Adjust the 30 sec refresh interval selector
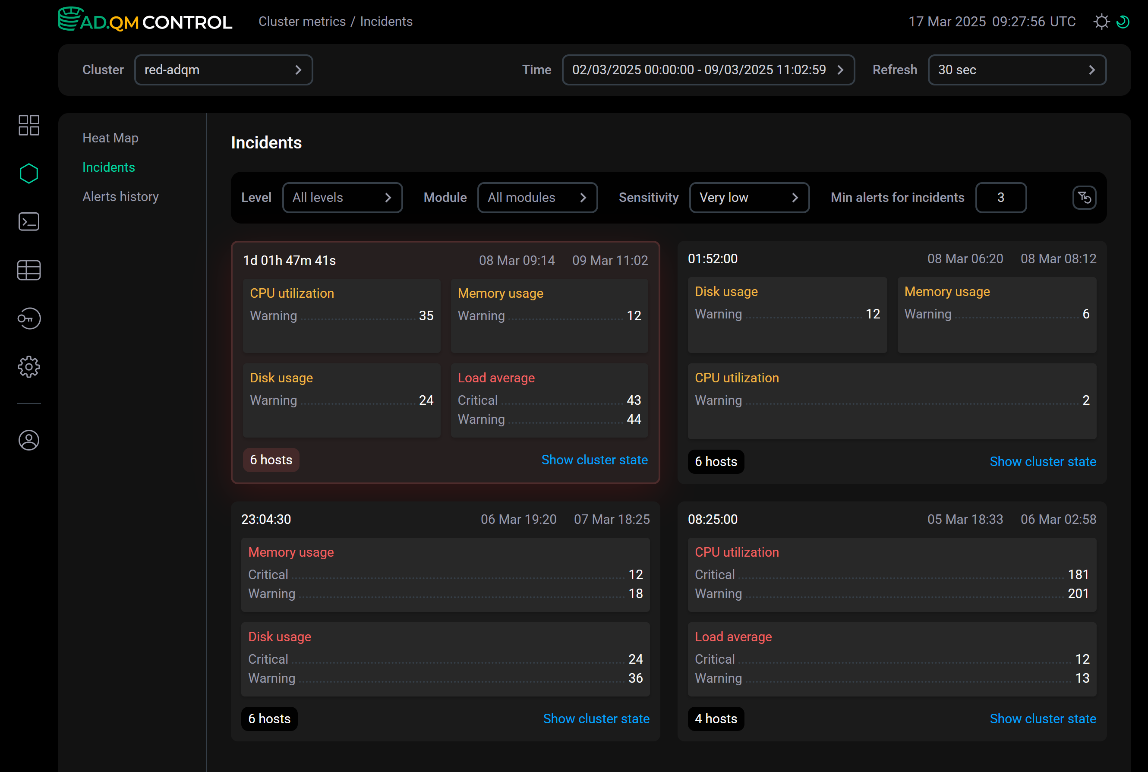The width and height of the screenshot is (1148, 772). (x=1016, y=69)
